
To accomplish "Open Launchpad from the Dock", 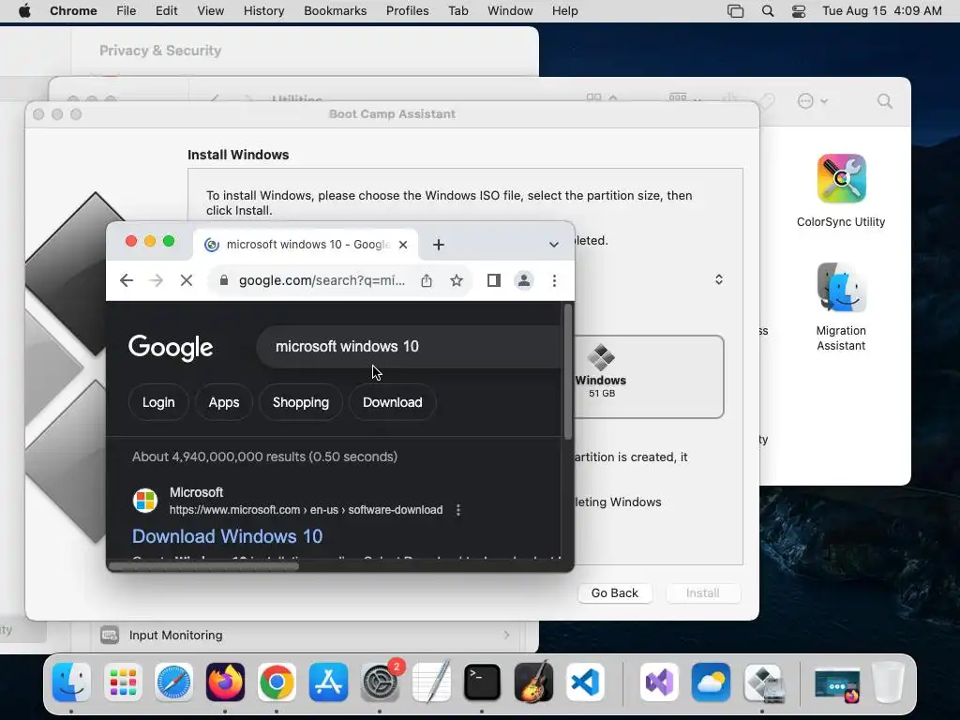I will click(123, 682).
